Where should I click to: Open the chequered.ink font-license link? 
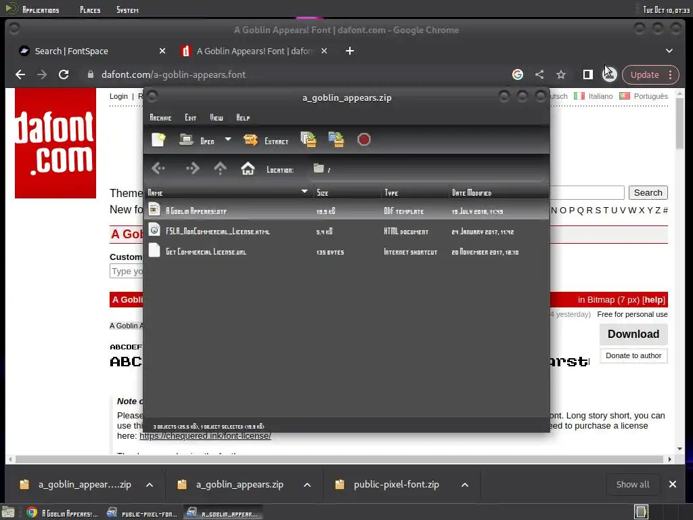click(x=205, y=435)
